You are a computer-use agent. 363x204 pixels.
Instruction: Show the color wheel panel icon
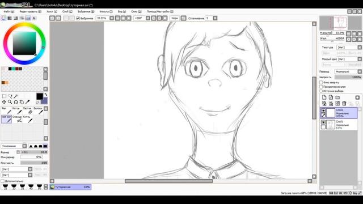pos(3,18)
